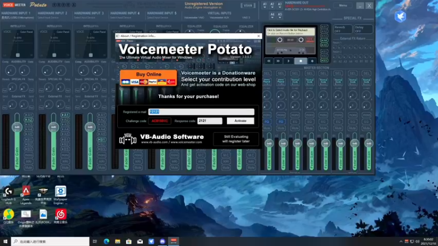Toggle A1 routing on Hardware Input 2
Screen dimensions: 438x246
[x=65, y=115]
